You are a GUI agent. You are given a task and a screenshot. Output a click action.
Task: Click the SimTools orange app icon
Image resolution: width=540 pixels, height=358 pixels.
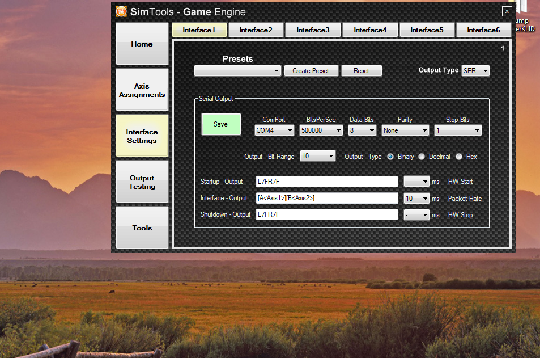(x=121, y=11)
